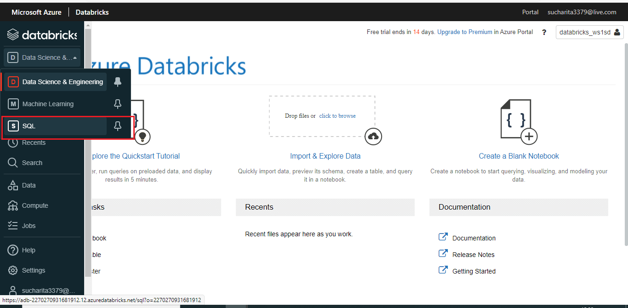
Task: Open the Data section icon
Action: 13,185
